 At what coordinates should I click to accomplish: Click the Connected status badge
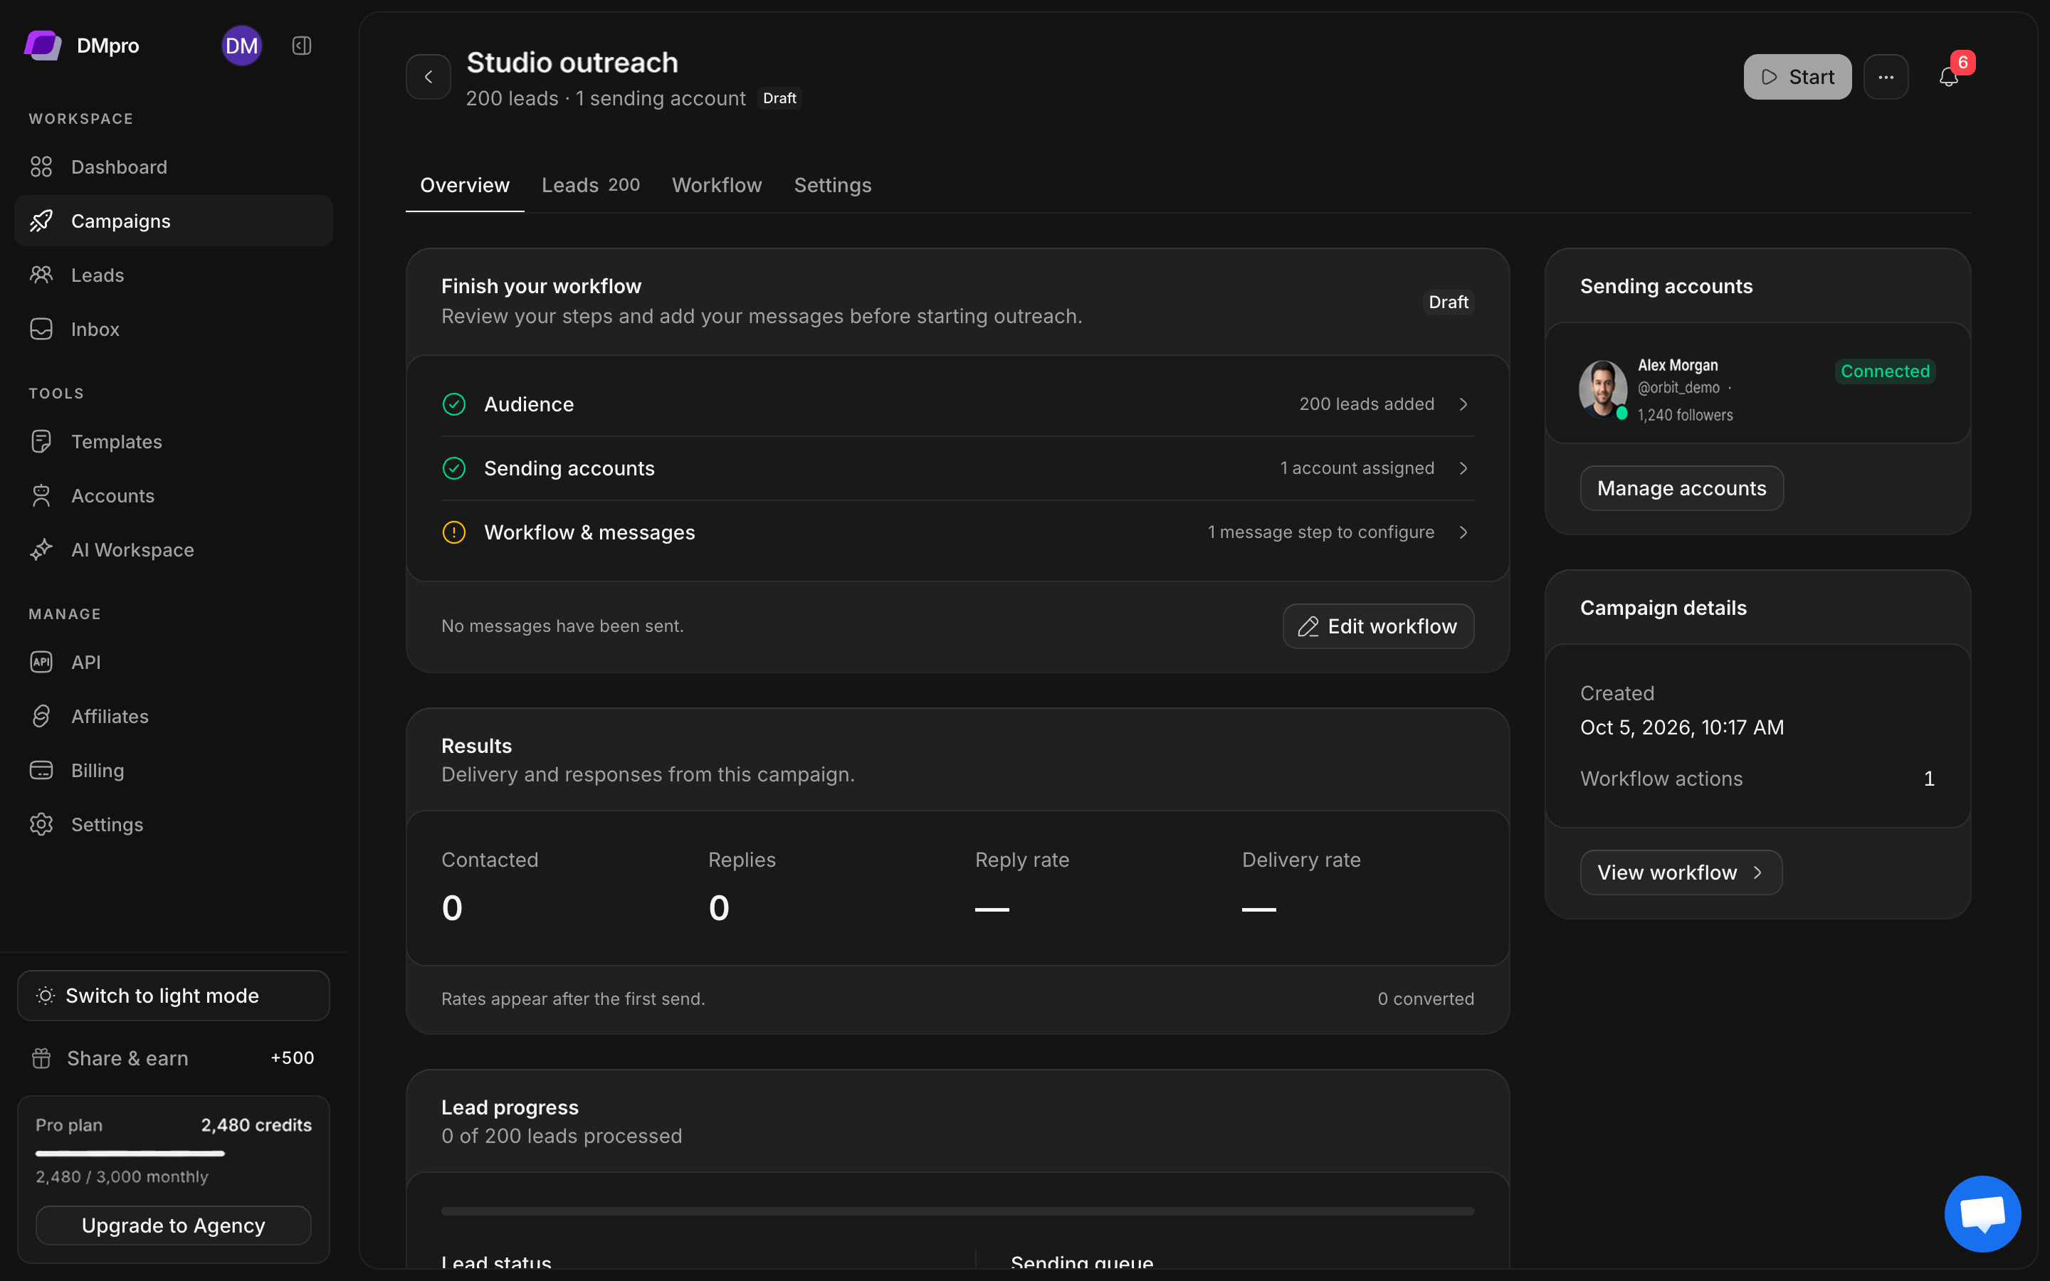(1885, 371)
